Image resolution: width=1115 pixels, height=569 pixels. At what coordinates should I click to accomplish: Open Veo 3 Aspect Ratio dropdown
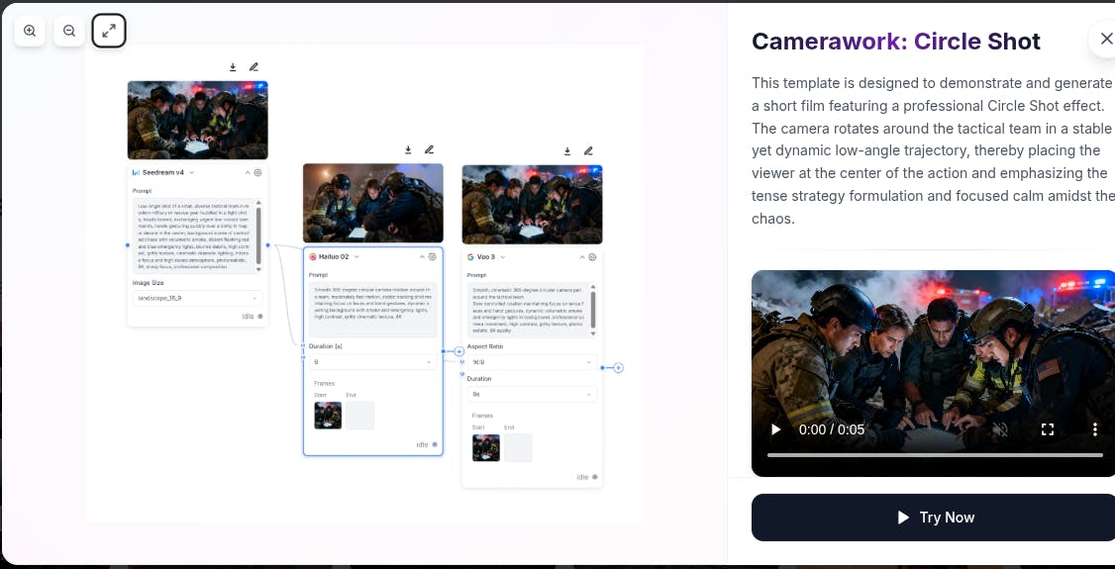tap(532, 362)
